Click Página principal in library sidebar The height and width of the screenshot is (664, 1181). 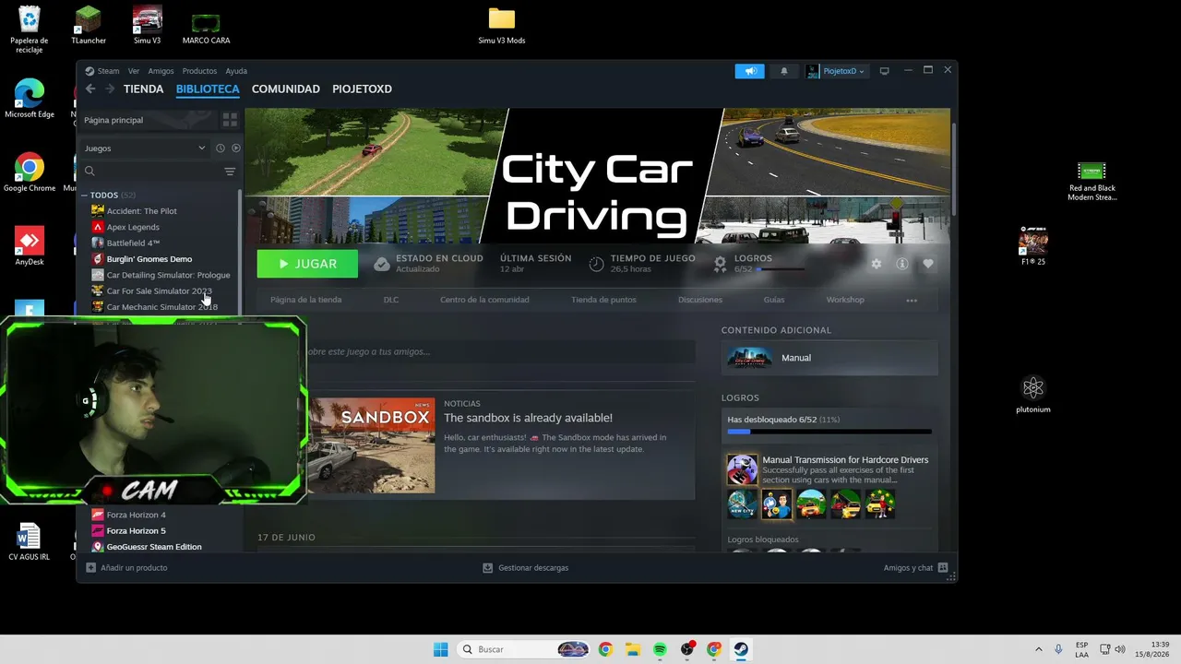coord(113,120)
